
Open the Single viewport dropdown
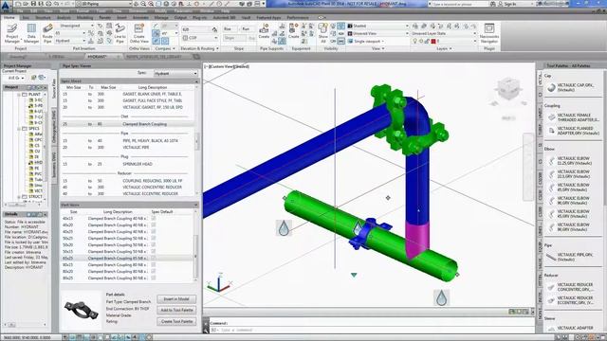coord(366,41)
